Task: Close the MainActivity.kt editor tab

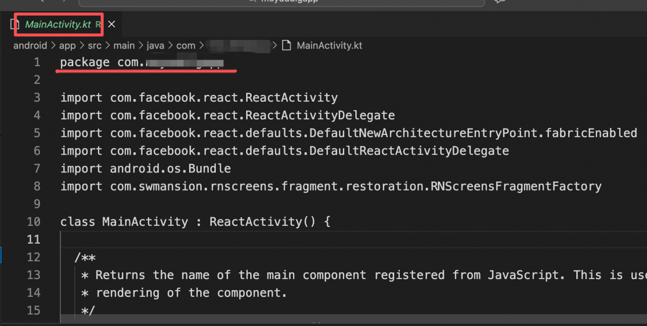Action: 112,24
